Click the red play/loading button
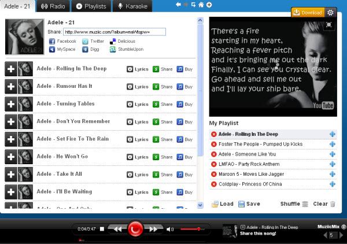Viewport: 347px width, 244px height. tap(135, 229)
